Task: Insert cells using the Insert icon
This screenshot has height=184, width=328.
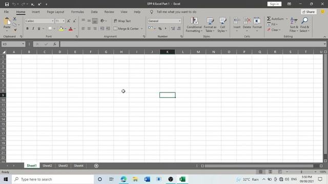Action: [237, 21]
